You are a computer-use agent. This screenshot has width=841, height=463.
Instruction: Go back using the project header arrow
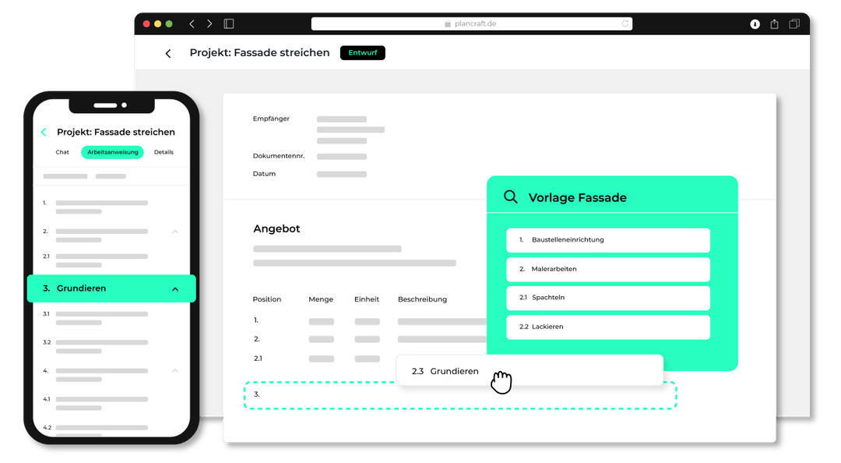point(168,54)
